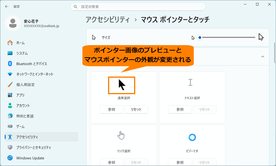This screenshot has width=276, height=166.
Task: Click the Wi-Fi network icon
Action: coord(10,74)
